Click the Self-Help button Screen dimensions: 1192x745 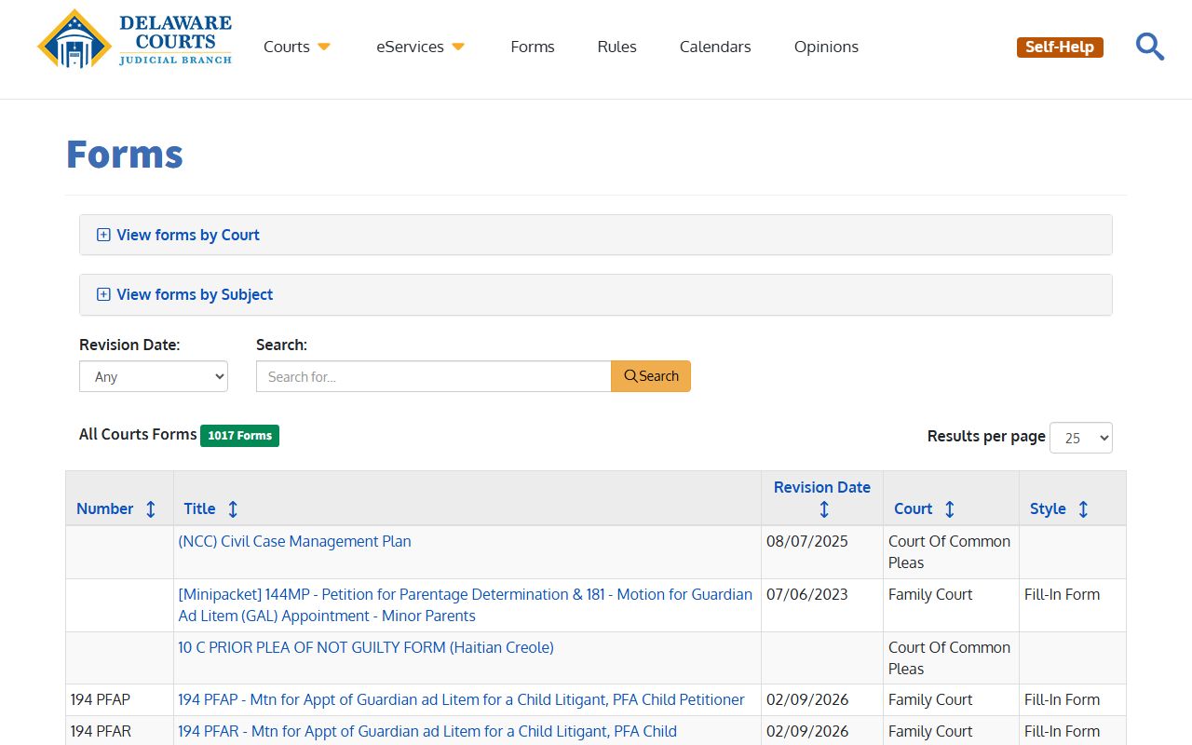(x=1060, y=47)
